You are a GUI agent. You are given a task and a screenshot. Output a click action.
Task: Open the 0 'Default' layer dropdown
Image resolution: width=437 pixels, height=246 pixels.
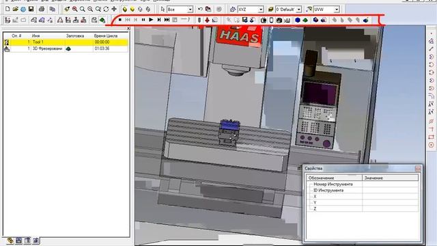click(x=299, y=10)
